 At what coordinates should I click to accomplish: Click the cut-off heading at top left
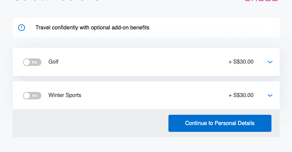click(x=56, y=0)
